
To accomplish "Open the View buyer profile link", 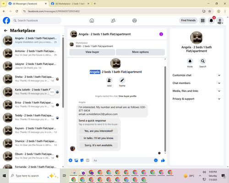I will 127,96.
